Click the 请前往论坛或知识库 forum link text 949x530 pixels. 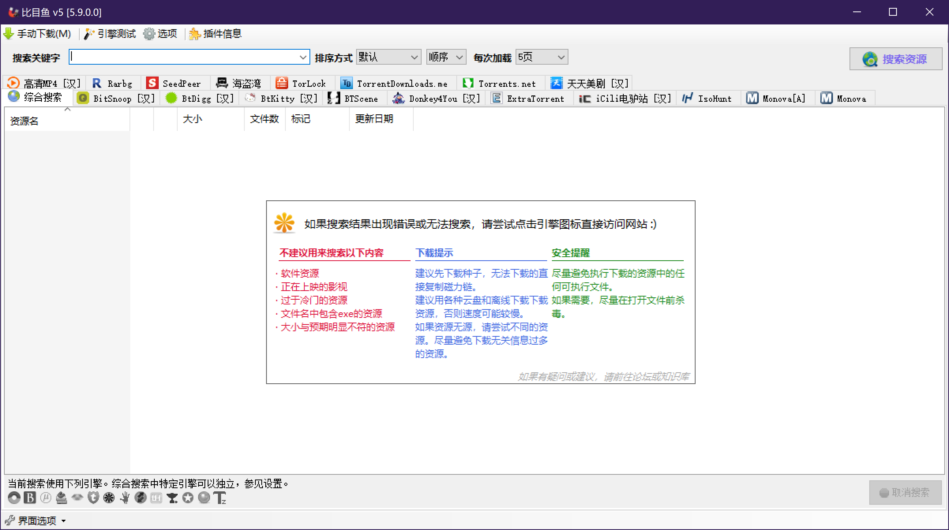647,377
